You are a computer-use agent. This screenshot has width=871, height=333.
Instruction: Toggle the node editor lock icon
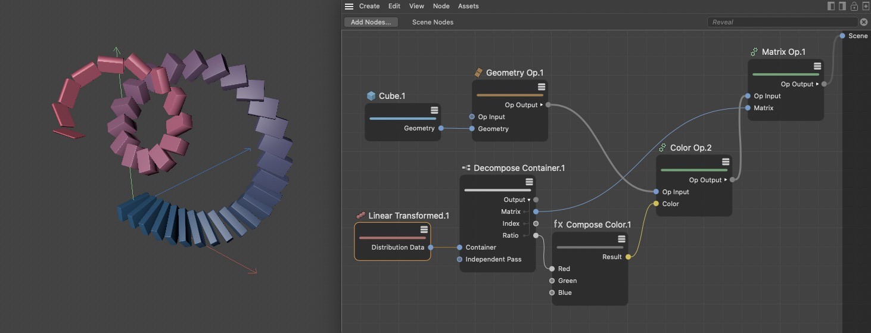coord(854,6)
